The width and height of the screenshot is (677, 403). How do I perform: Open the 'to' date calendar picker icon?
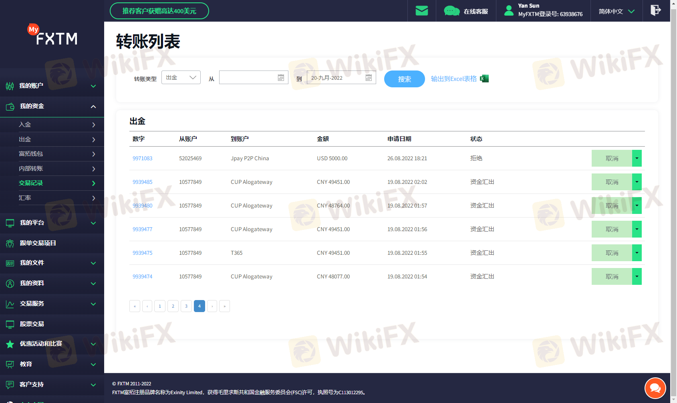[369, 78]
